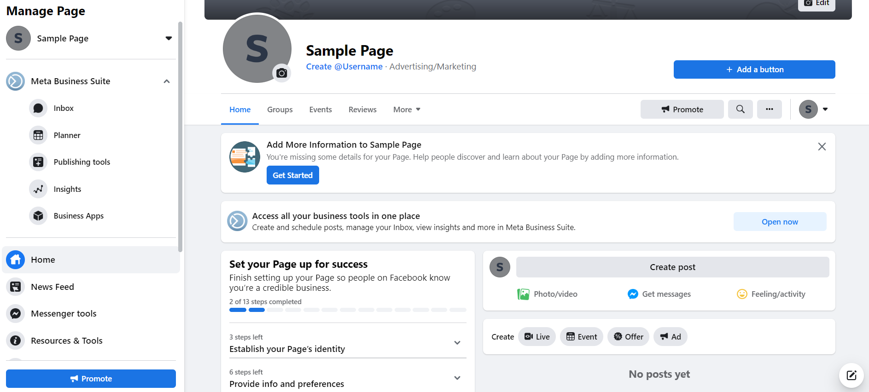Open Planner calendar icon in sidebar
The height and width of the screenshot is (392, 869).
[38, 135]
